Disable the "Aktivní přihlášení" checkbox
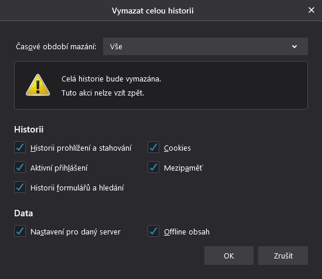Viewport: 322px width, 279px height. 20,167
